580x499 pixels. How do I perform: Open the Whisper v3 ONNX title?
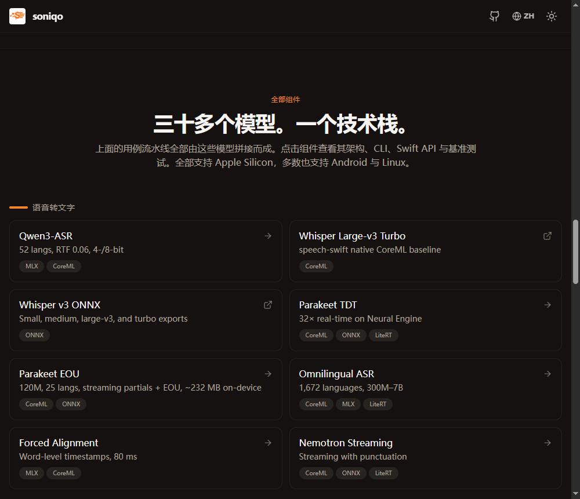pyautogui.click(x=60, y=305)
